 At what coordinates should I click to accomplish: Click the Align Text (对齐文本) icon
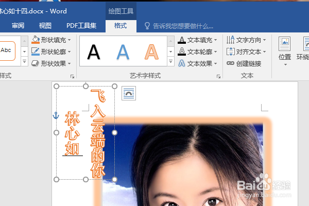[x=230, y=51]
